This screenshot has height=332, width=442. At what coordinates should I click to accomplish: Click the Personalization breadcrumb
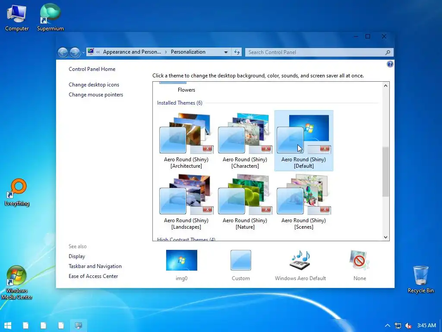coord(188,52)
